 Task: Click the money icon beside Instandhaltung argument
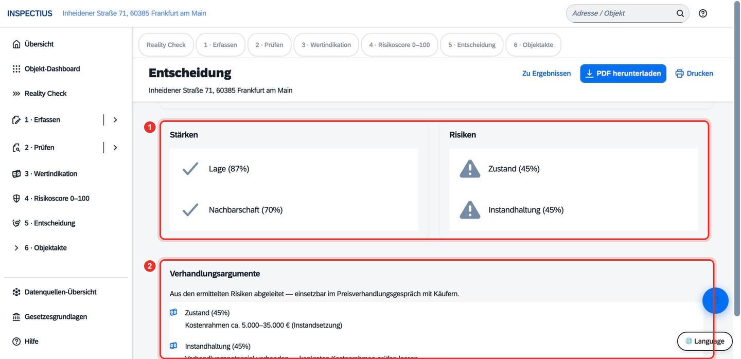[x=173, y=346]
